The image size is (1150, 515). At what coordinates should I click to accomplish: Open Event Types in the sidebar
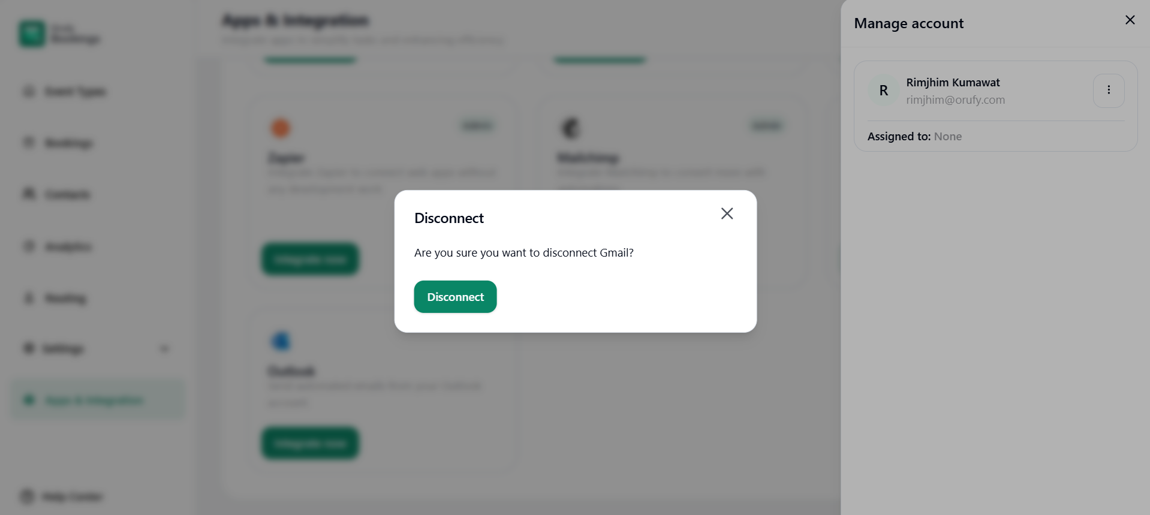[75, 92]
